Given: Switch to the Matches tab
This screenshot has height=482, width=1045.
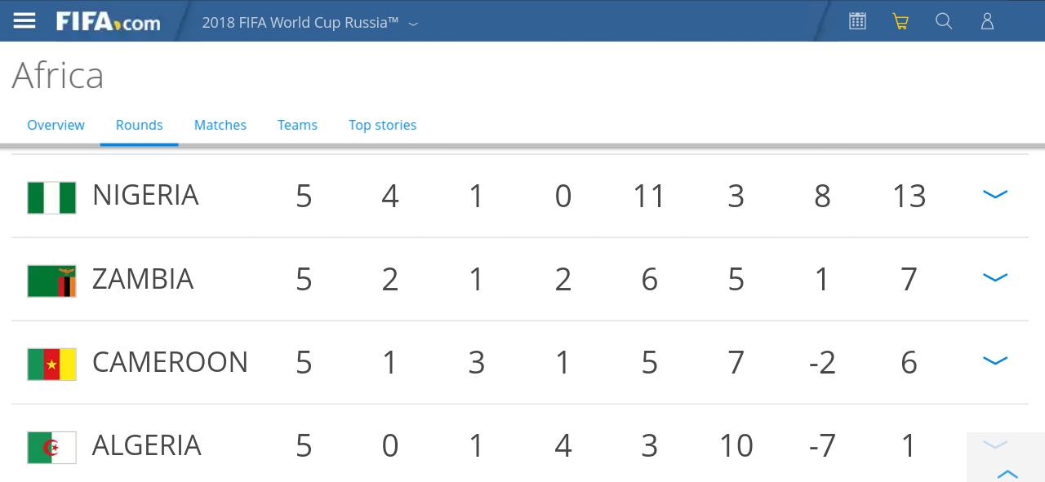Looking at the screenshot, I should coord(220,125).
